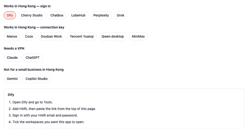Screen dimensions: 246x132
Task: Choose the Copilot Studio chip
Action: [x=37, y=79]
